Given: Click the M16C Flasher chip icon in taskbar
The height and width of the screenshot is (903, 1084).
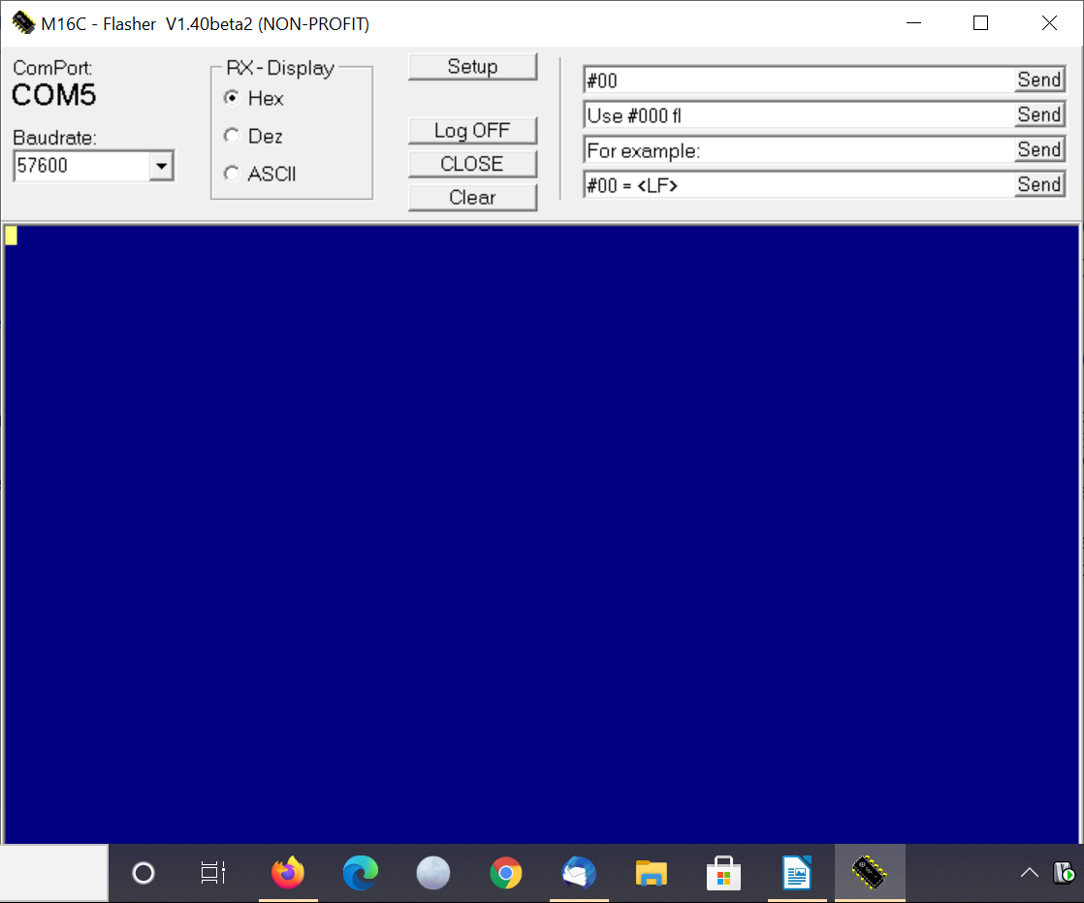Looking at the screenshot, I should click(870, 873).
